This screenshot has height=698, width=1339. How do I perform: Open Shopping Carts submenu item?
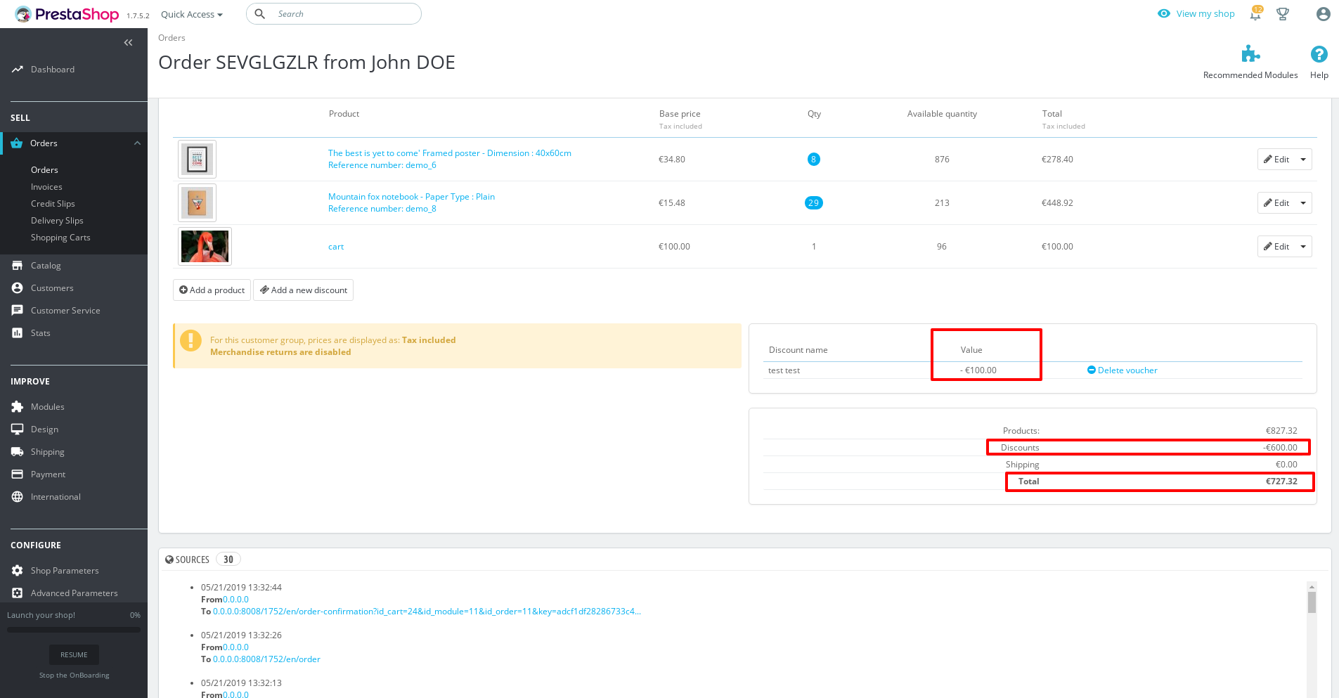[x=60, y=238]
